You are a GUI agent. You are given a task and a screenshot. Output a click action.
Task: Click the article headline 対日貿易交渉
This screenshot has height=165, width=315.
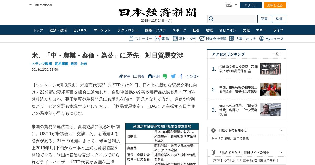click(107, 55)
